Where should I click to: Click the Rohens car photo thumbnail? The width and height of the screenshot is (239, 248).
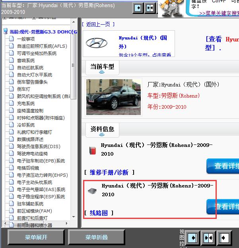point(113,97)
